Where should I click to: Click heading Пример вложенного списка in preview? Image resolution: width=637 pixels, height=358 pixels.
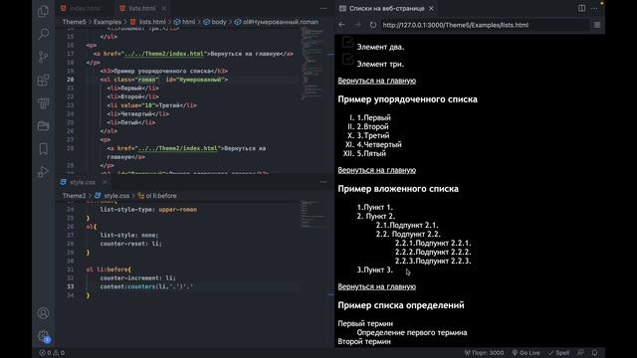tap(398, 189)
